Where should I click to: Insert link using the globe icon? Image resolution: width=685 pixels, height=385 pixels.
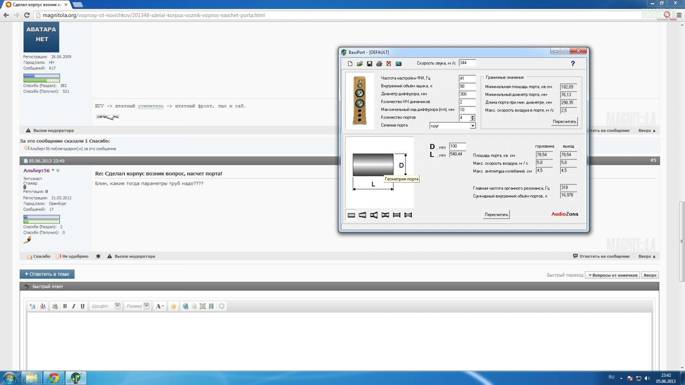[185, 306]
